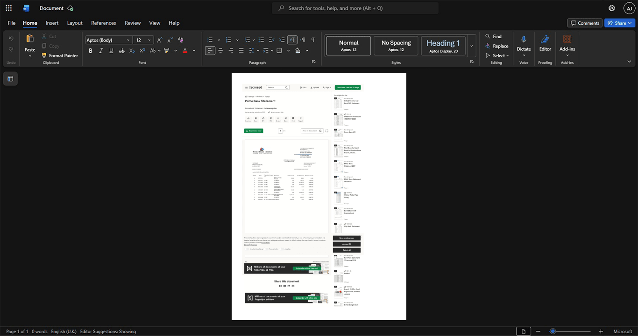Open the Help tab
The width and height of the screenshot is (638, 336).
174,23
